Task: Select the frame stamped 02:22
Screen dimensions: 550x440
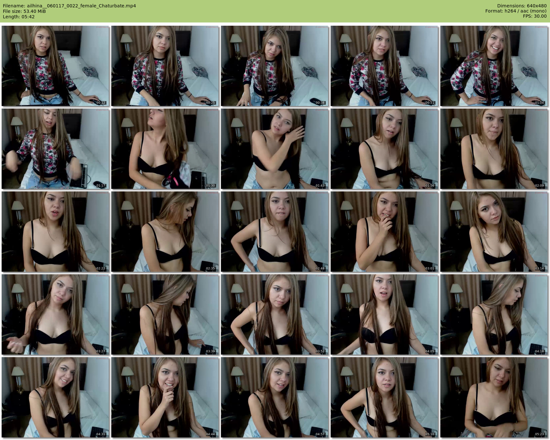Action: [55, 232]
